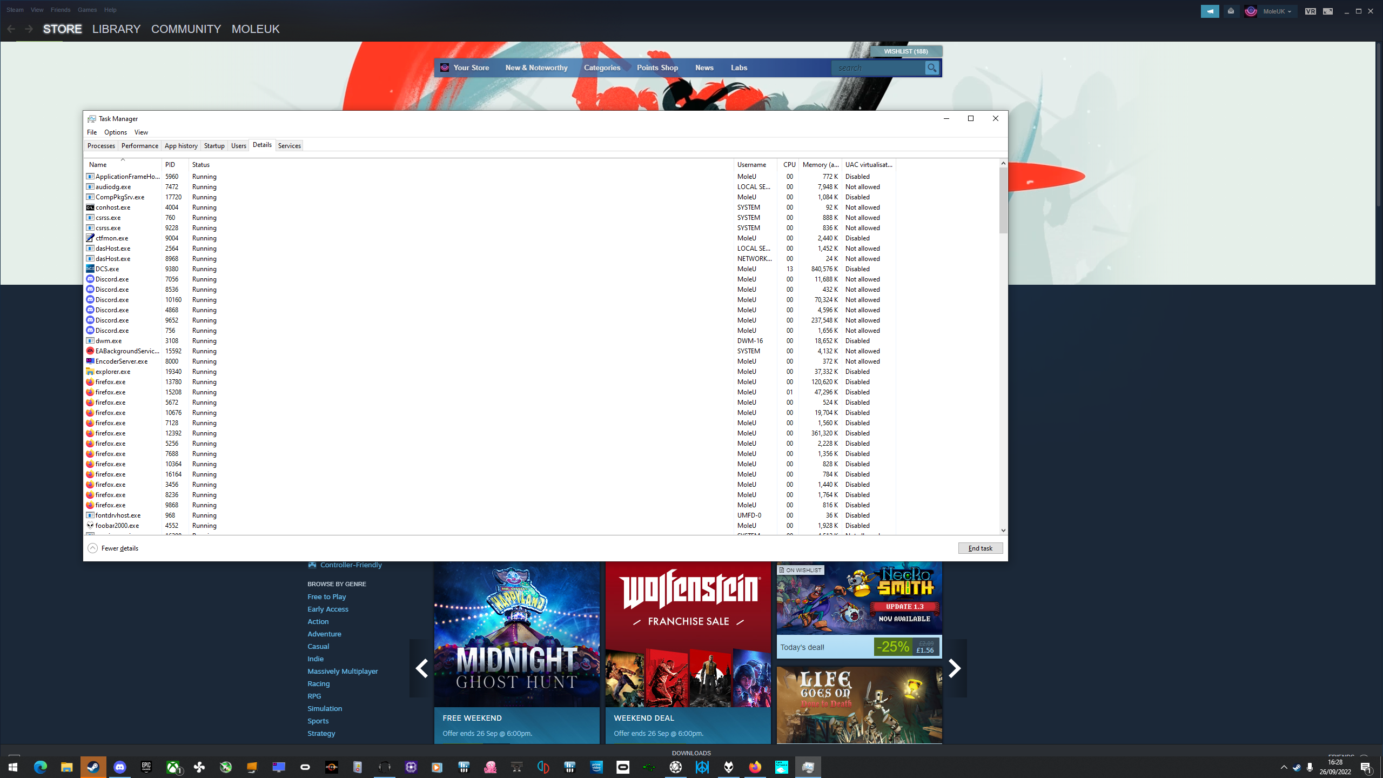Screen dimensions: 1383x778
Task: Open Steam from the Windows taskbar
Action: [93, 767]
